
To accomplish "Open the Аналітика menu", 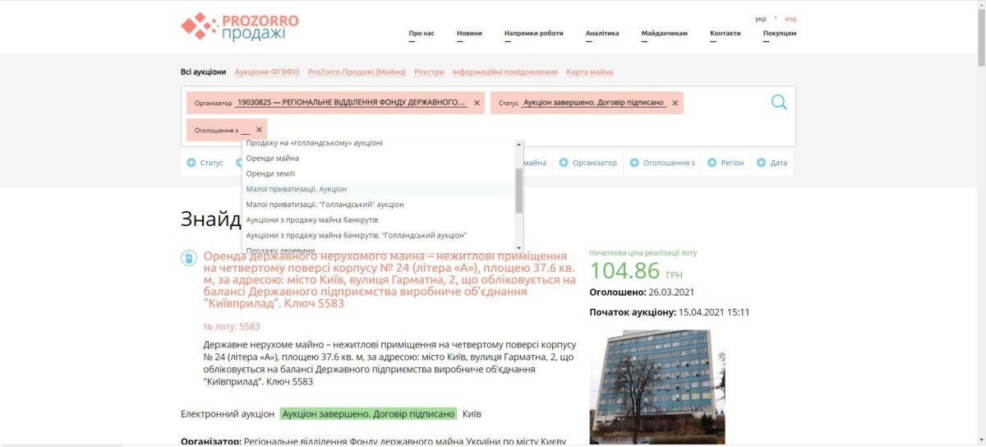I will coord(601,34).
